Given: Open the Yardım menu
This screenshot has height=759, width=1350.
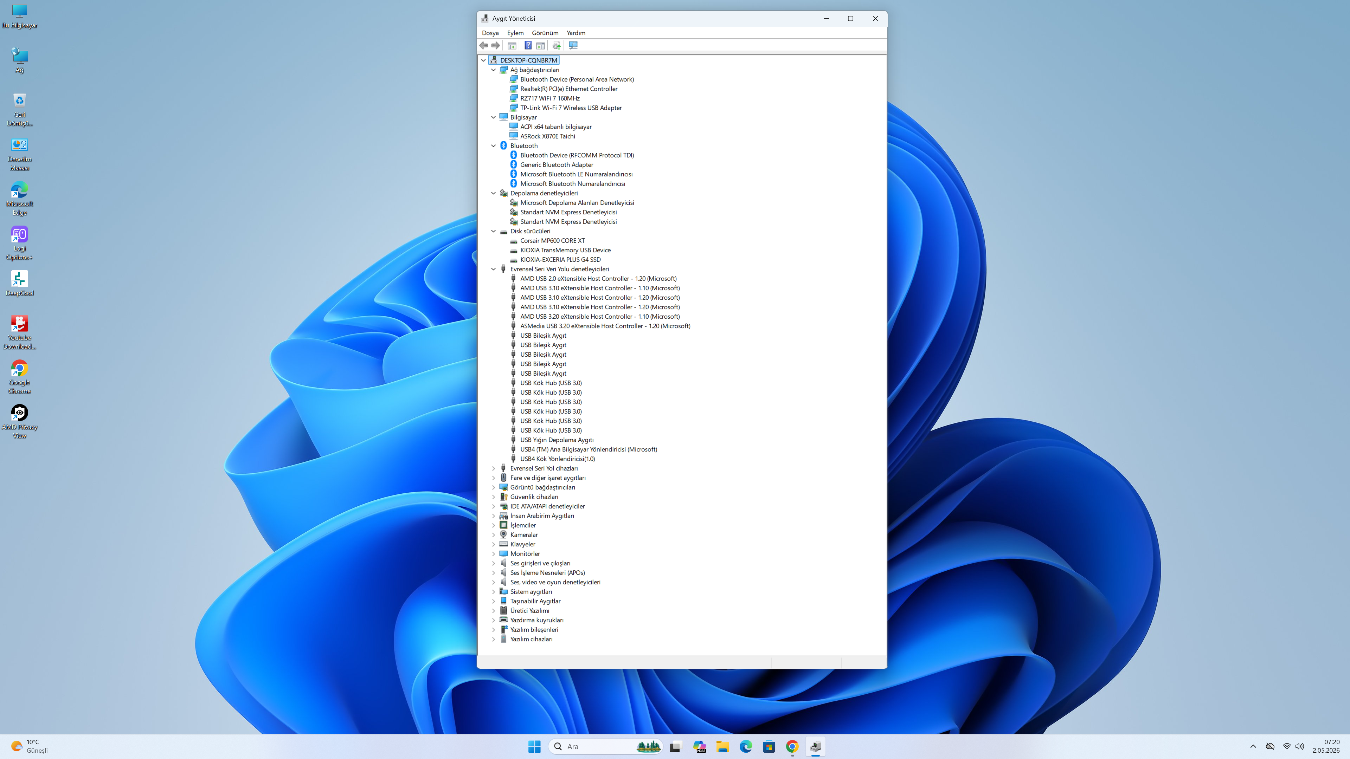Looking at the screenshot, I should (576, 33).
